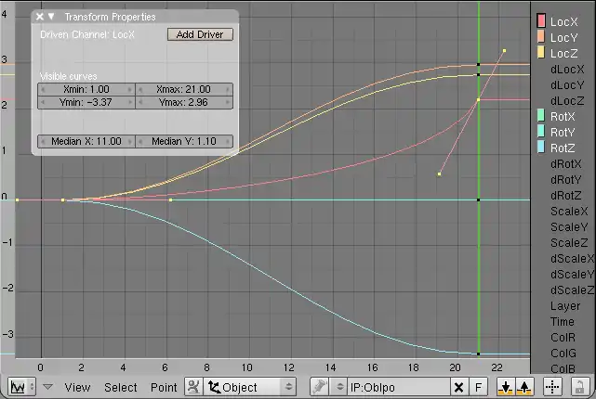Open the View menu
This screenshot has width=596, height=399.
(x=77, y=387)
